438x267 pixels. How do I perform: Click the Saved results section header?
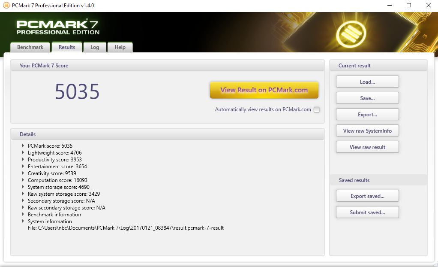pos(378,180)
